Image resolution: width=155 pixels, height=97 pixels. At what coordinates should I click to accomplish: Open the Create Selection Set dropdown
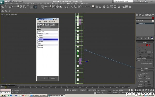click(x=93, y=6)
